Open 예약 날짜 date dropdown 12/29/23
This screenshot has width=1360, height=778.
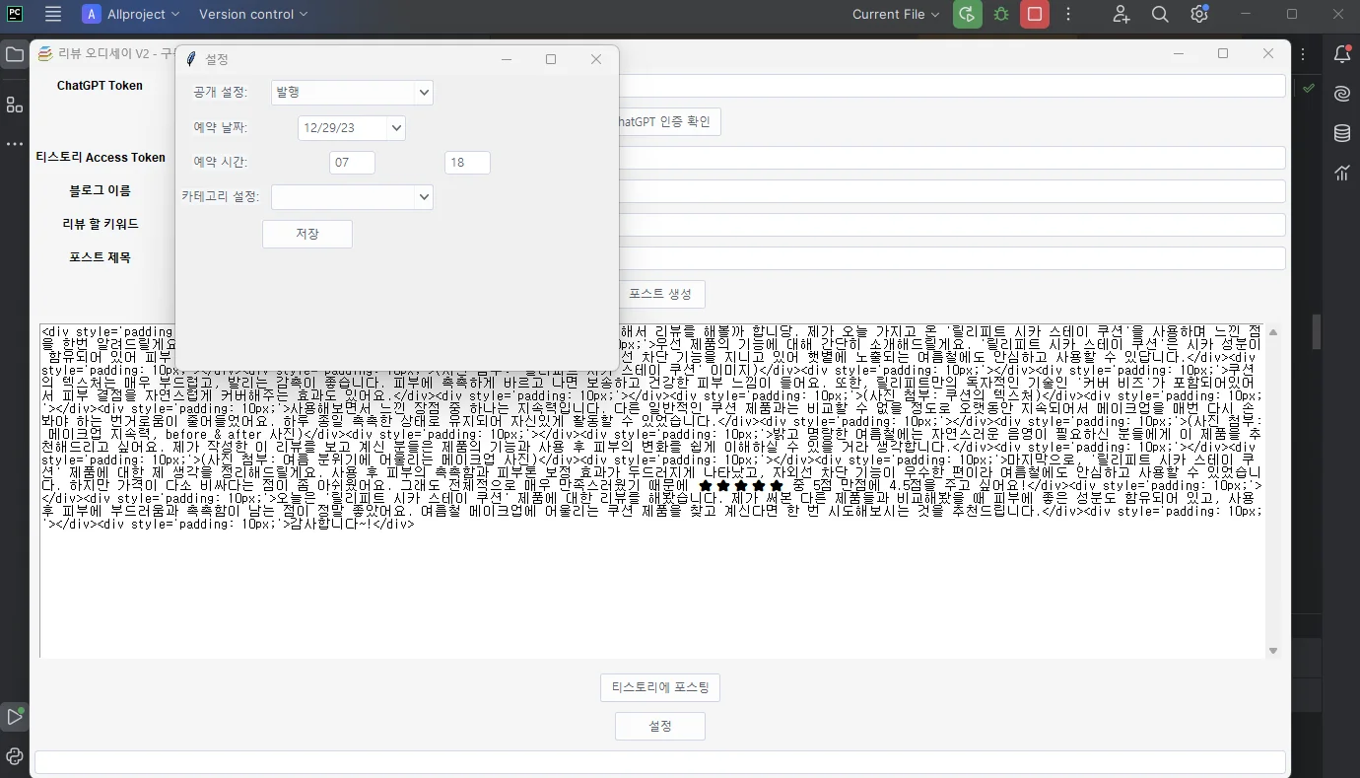pyautogui.click(x=352, y=127)
